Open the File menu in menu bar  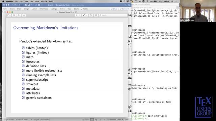(16, 1)
